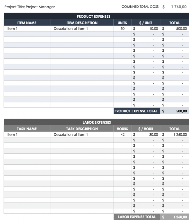The height and width of the screenshot is (224, 192).
Task: Select the TASK DESCRIPTION column header
Action: (x=82, y=129)
